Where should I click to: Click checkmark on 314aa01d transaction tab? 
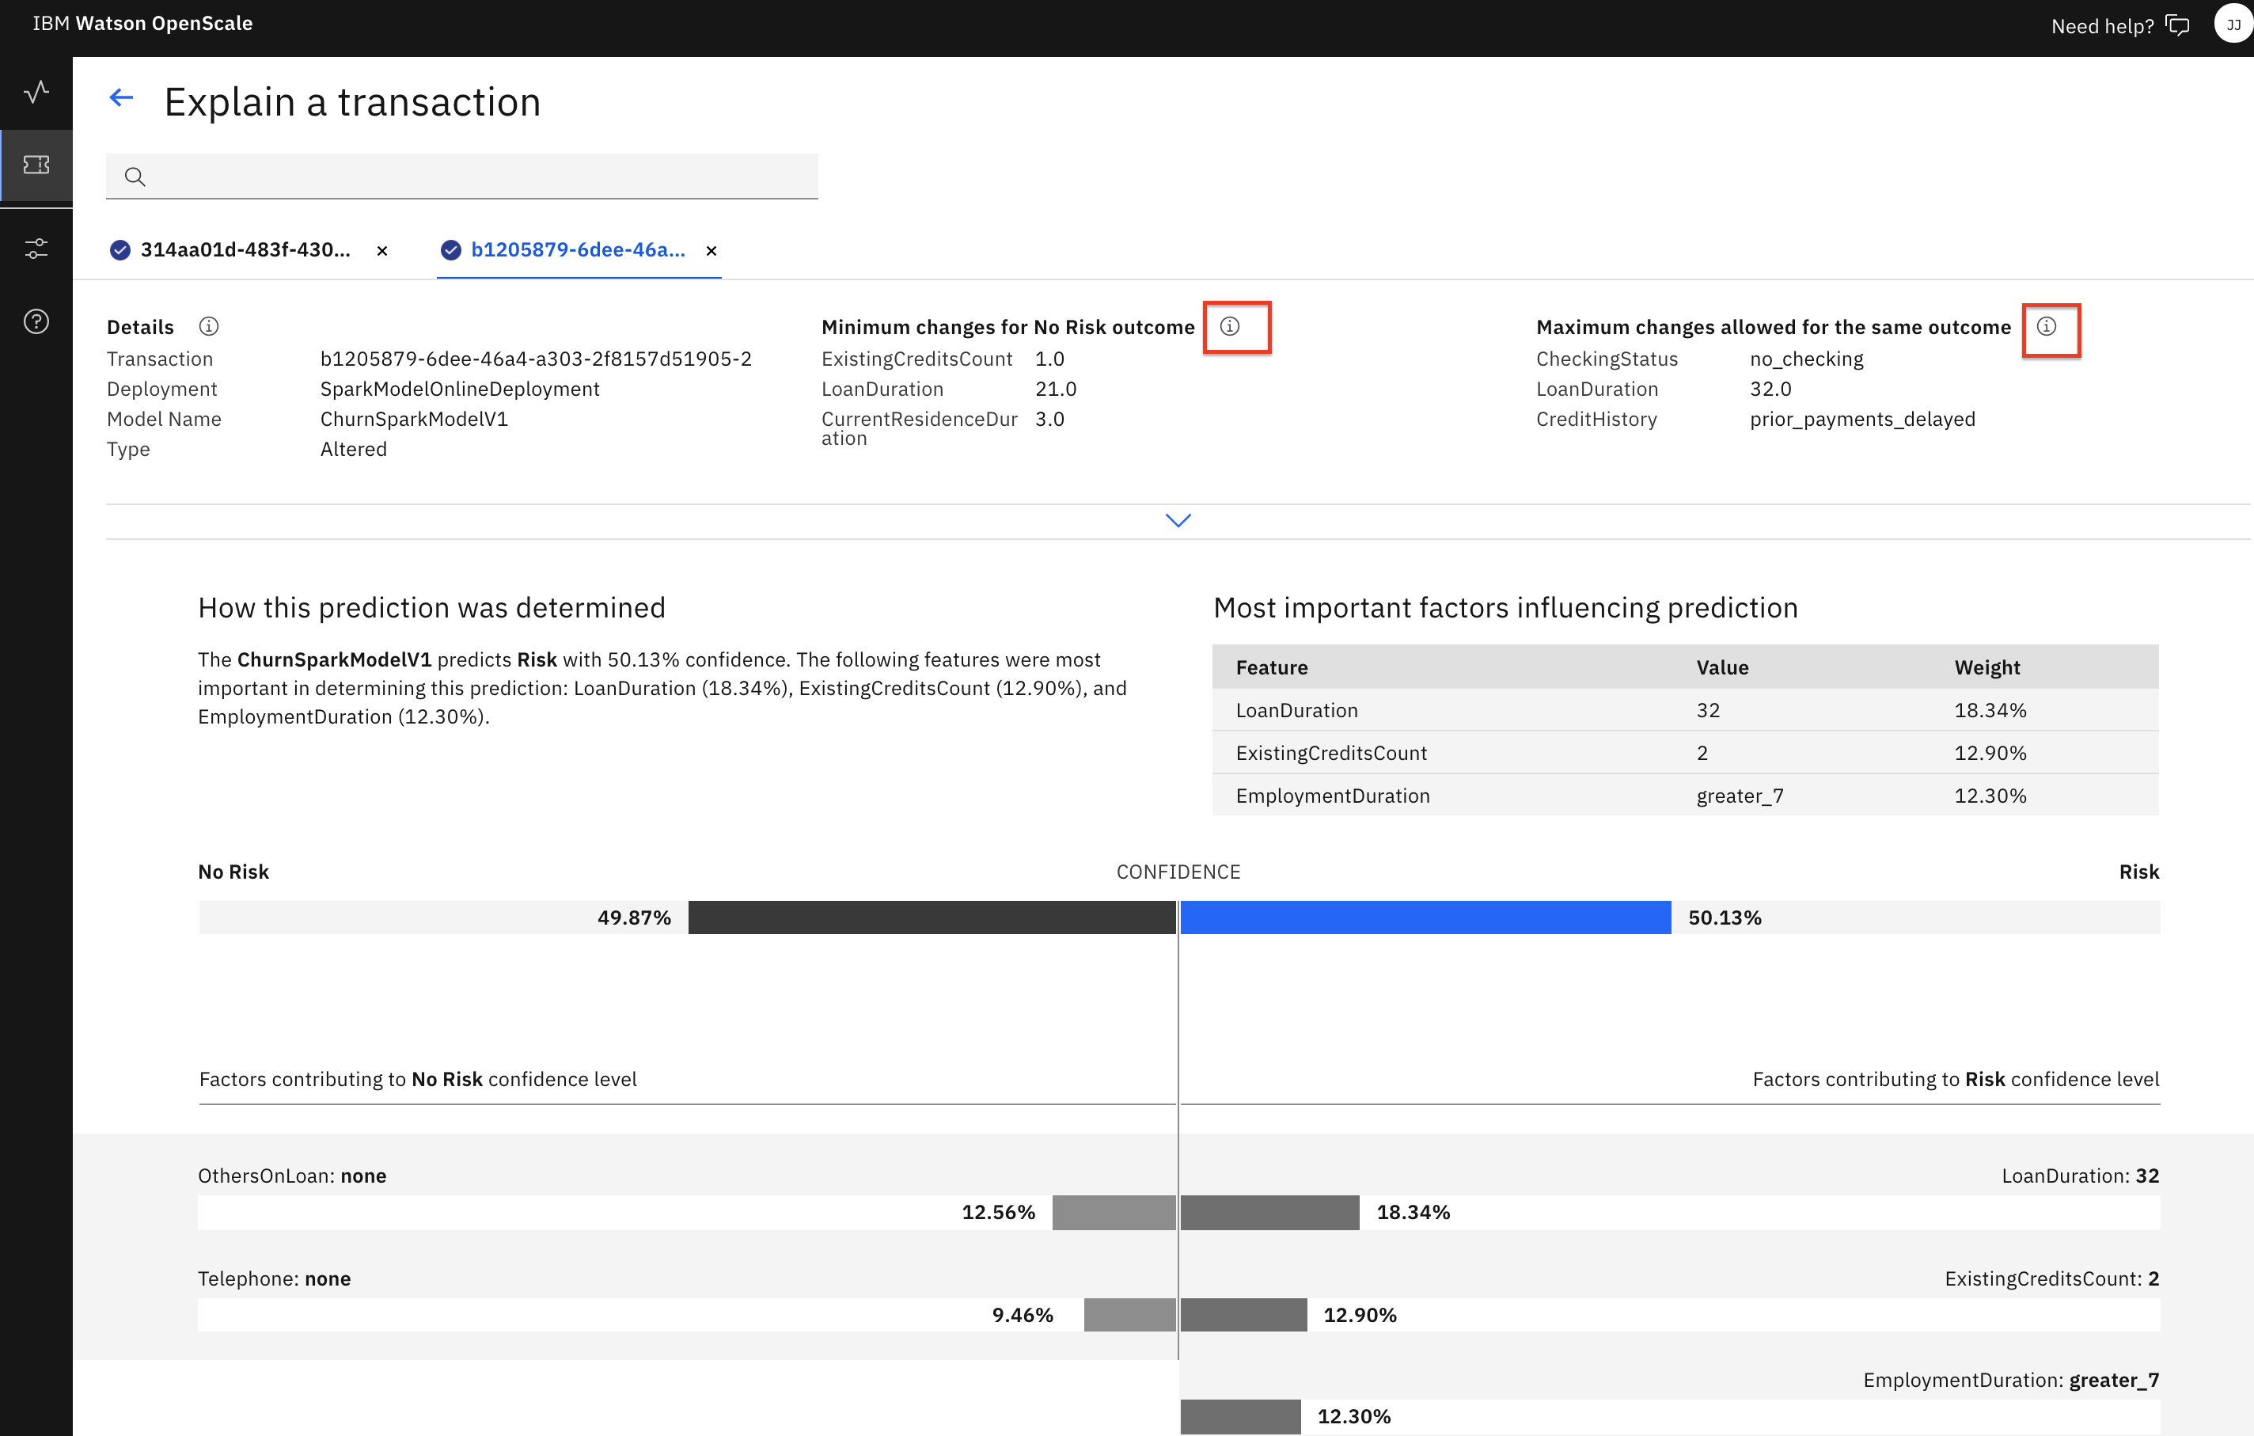[x=120, y=250]
